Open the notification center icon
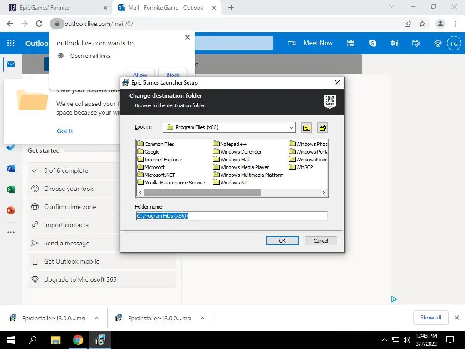 [x=450, y=340]
